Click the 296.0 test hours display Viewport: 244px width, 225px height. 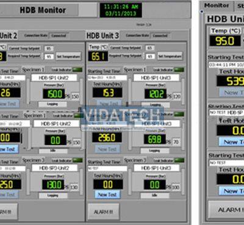107,138
